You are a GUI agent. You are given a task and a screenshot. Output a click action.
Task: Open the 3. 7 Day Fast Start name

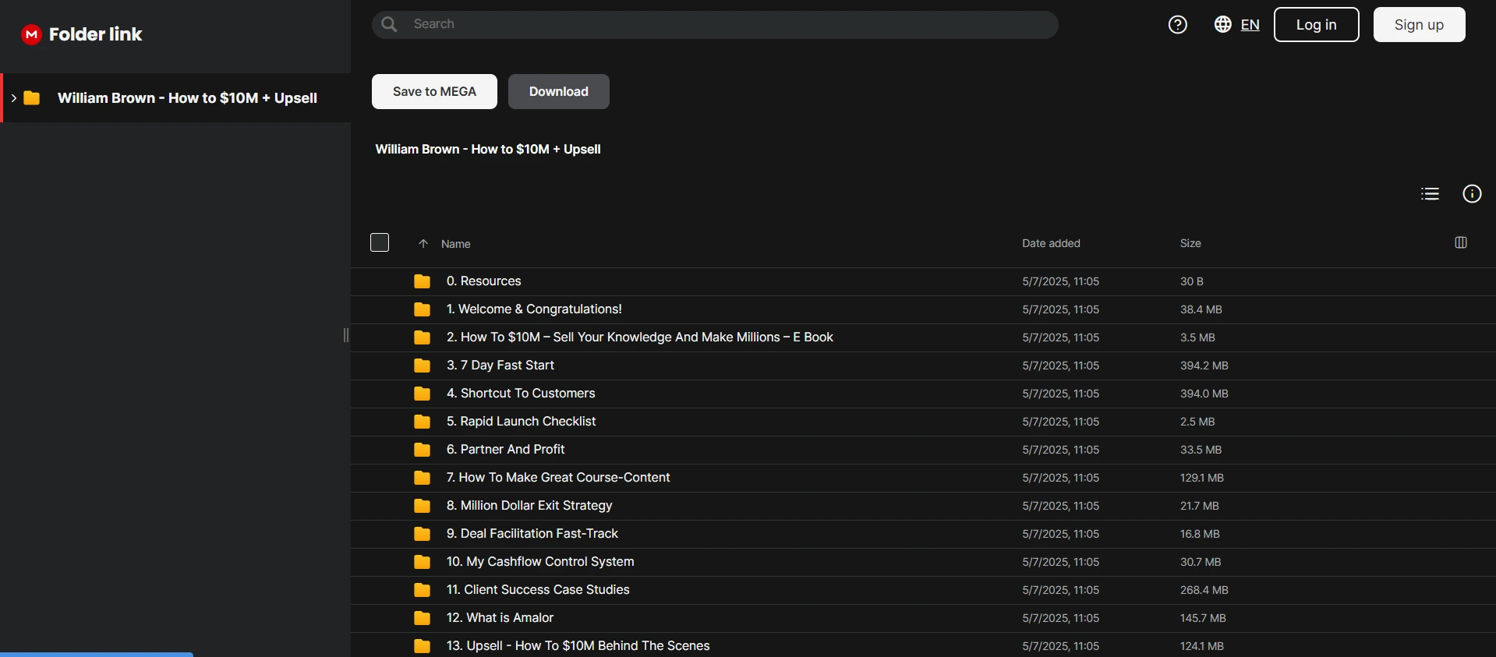pos(500,366)
